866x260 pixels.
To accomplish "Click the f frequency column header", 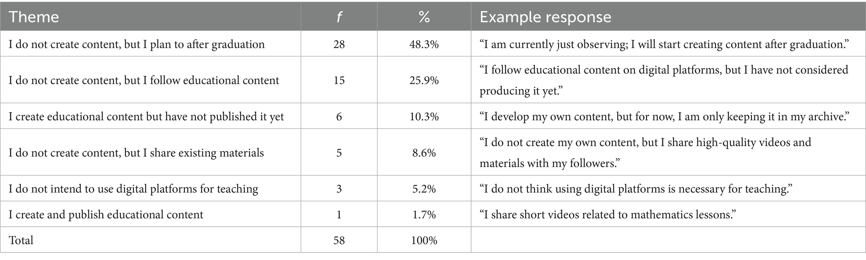I will tap(339, 17).
